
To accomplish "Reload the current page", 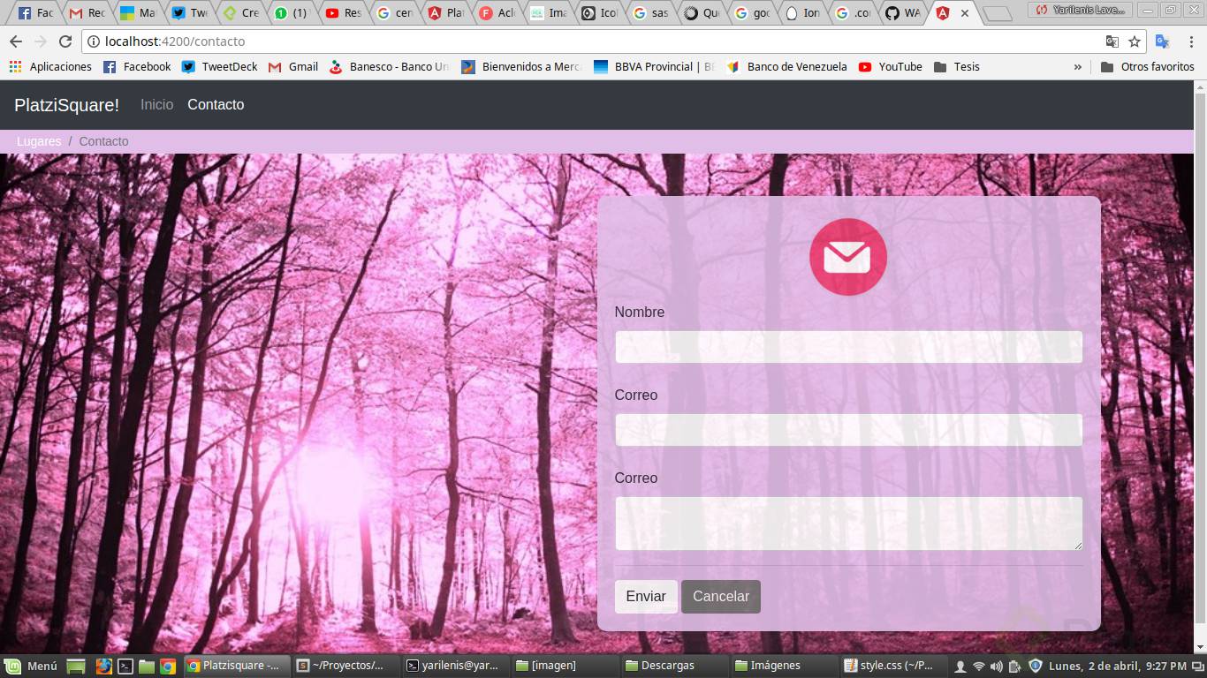I will pyautogui.click(x=65, y=41).
